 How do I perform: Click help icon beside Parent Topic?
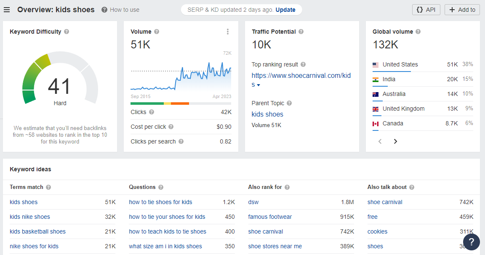pyautogui.click(x=289, y=103)
